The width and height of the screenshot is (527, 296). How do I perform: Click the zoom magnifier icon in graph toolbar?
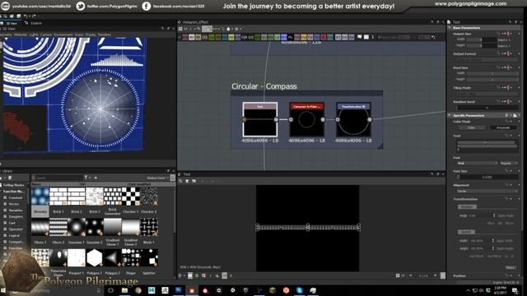[199, 29]
